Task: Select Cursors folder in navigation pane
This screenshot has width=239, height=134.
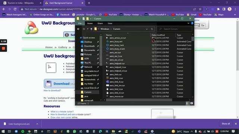Action: click(x=88, y=92)
